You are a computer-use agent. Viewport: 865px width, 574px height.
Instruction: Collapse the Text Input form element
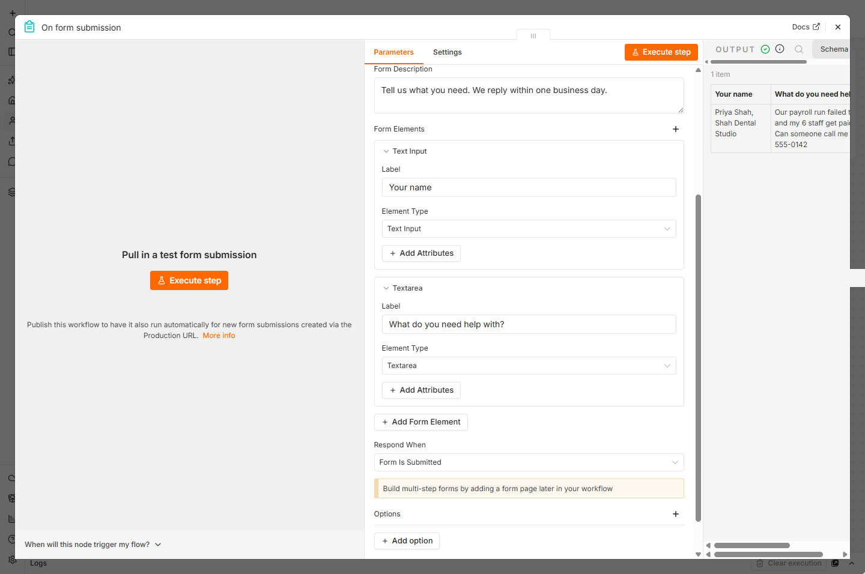point(386,151)
